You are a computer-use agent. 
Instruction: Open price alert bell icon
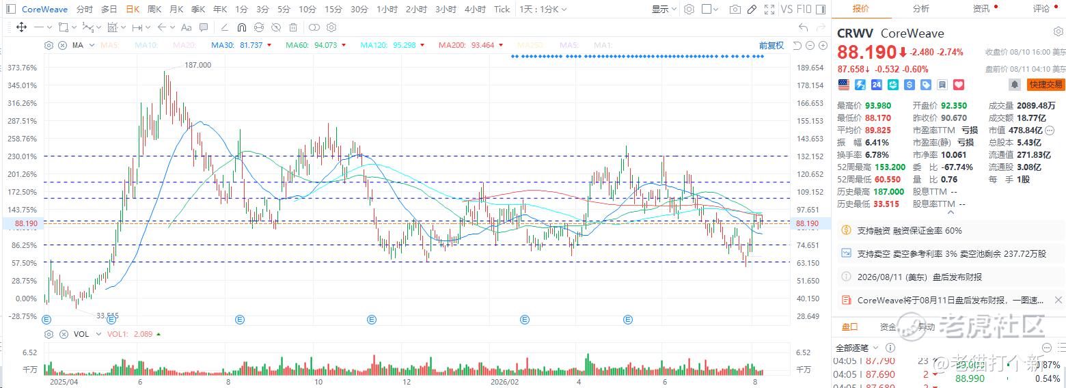pos(1015,85)
